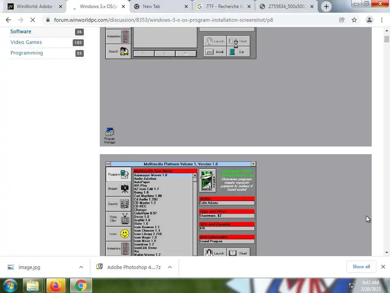Open the Software category link
Screen dimensions: 390x293
21,31
